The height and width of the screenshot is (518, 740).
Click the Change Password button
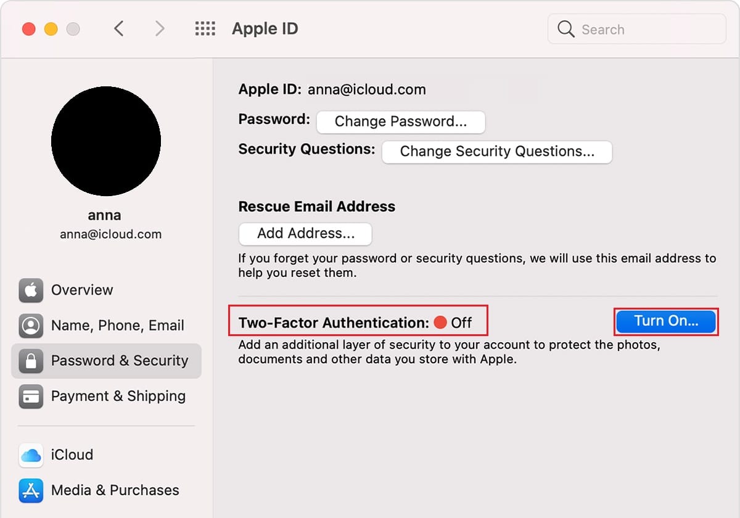[x=401, y=121]
